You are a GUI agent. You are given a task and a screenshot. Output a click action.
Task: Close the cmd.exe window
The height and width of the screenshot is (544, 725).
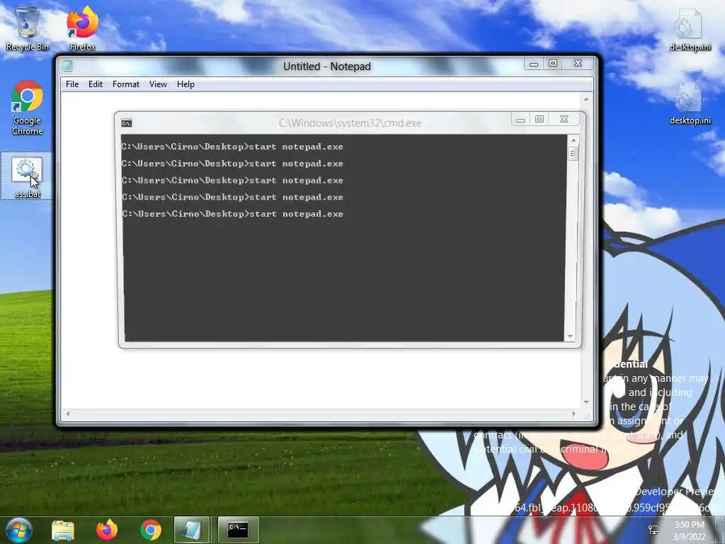pyautogui.click(x=564, y=119)
